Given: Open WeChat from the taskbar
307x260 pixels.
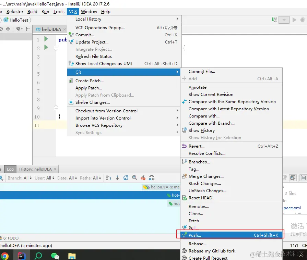Looking at the screenshot, I should point(55,256).
